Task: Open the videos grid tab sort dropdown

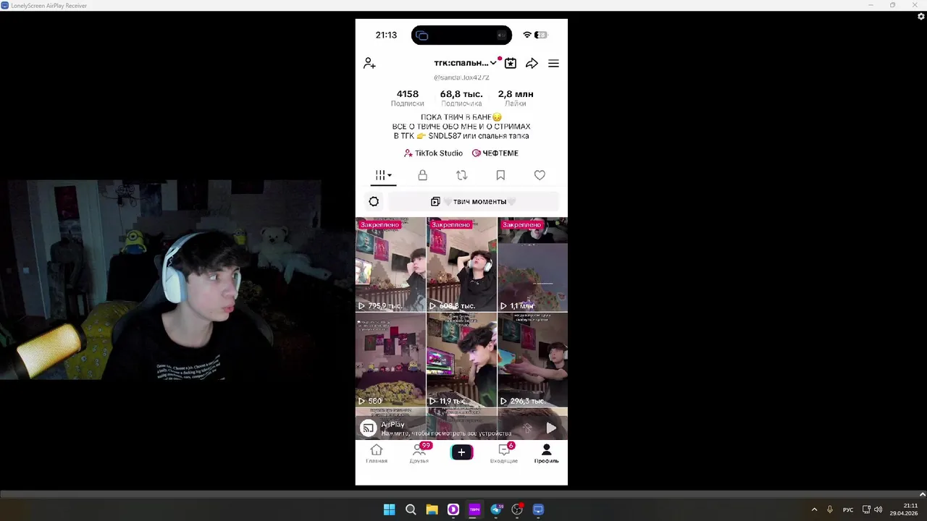Action: pos(383,175)
